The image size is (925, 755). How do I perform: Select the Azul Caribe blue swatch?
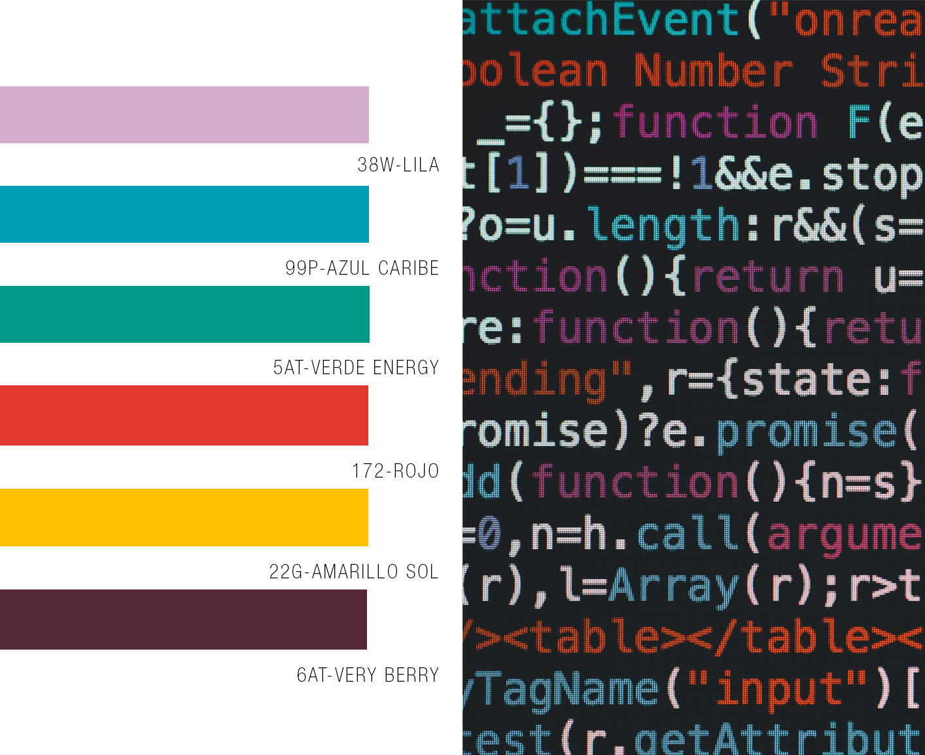click(184, 214)
